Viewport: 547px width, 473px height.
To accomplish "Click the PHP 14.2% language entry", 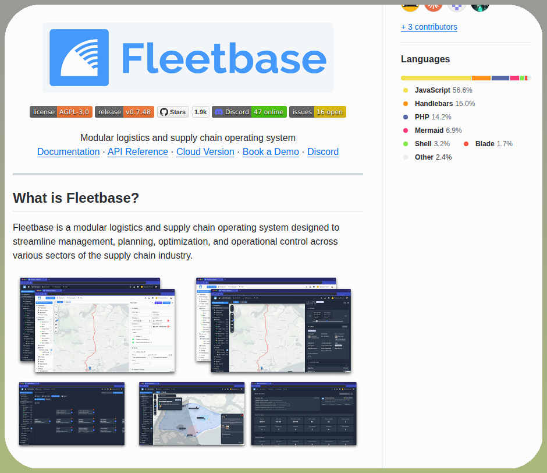I will [x=427, y=117].
